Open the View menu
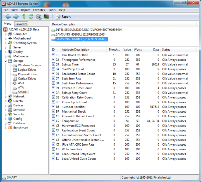 tap(14, 10)
